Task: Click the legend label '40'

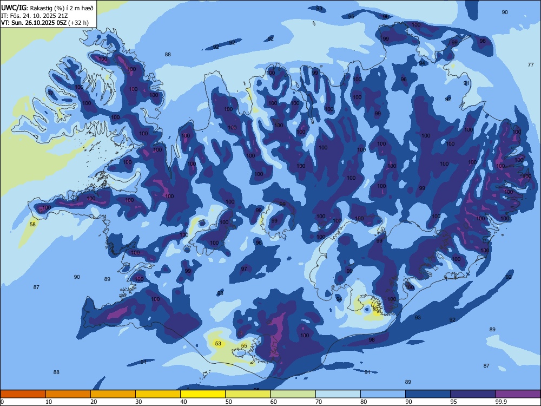Action: (x=183, y=402)
